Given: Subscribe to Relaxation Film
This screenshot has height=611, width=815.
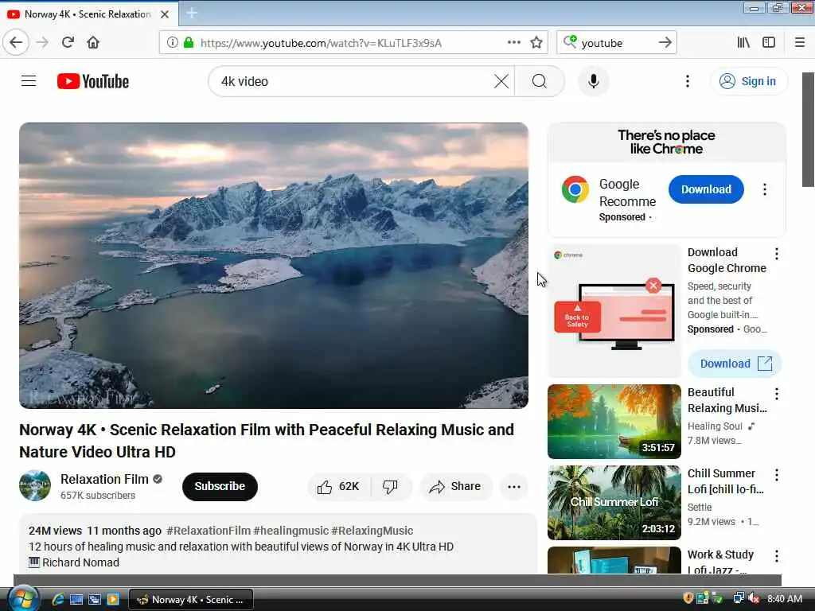Looking at the screenshot, I should pos(220,487).
